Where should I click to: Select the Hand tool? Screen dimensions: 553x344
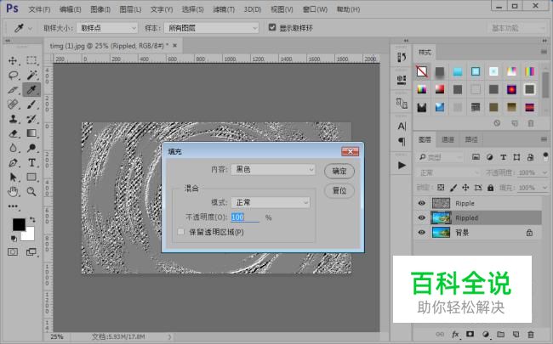pos(13,191)
